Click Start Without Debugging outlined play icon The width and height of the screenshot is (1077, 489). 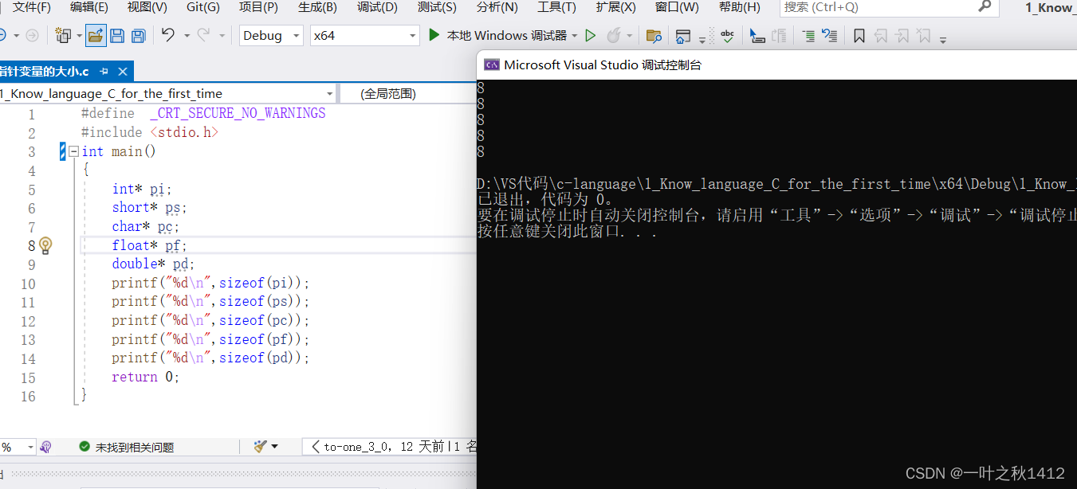click(591, 35)
